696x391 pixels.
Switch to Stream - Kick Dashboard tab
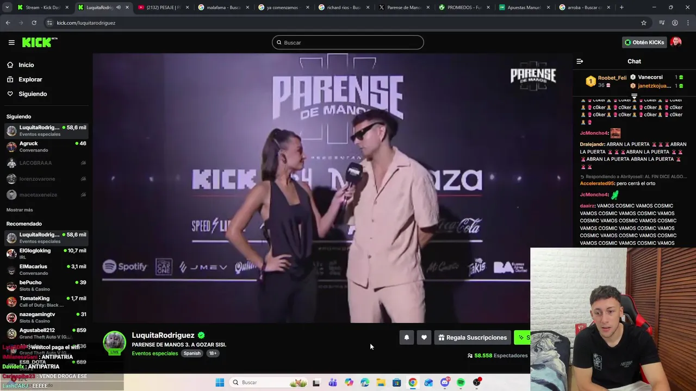42,8
